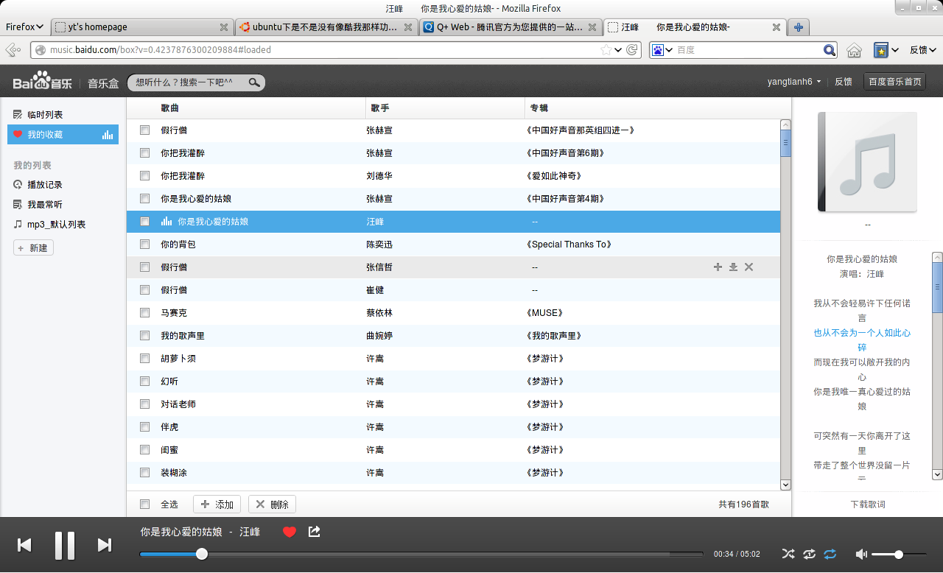Mute the player volume speaker icon
The image size is (943, 573).
click(x=861, y=554)
